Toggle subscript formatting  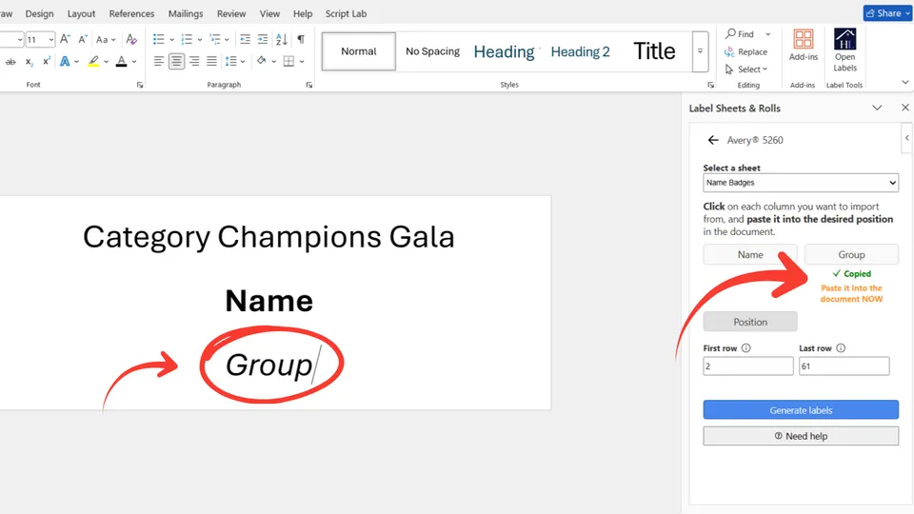(x=30, y=62)
